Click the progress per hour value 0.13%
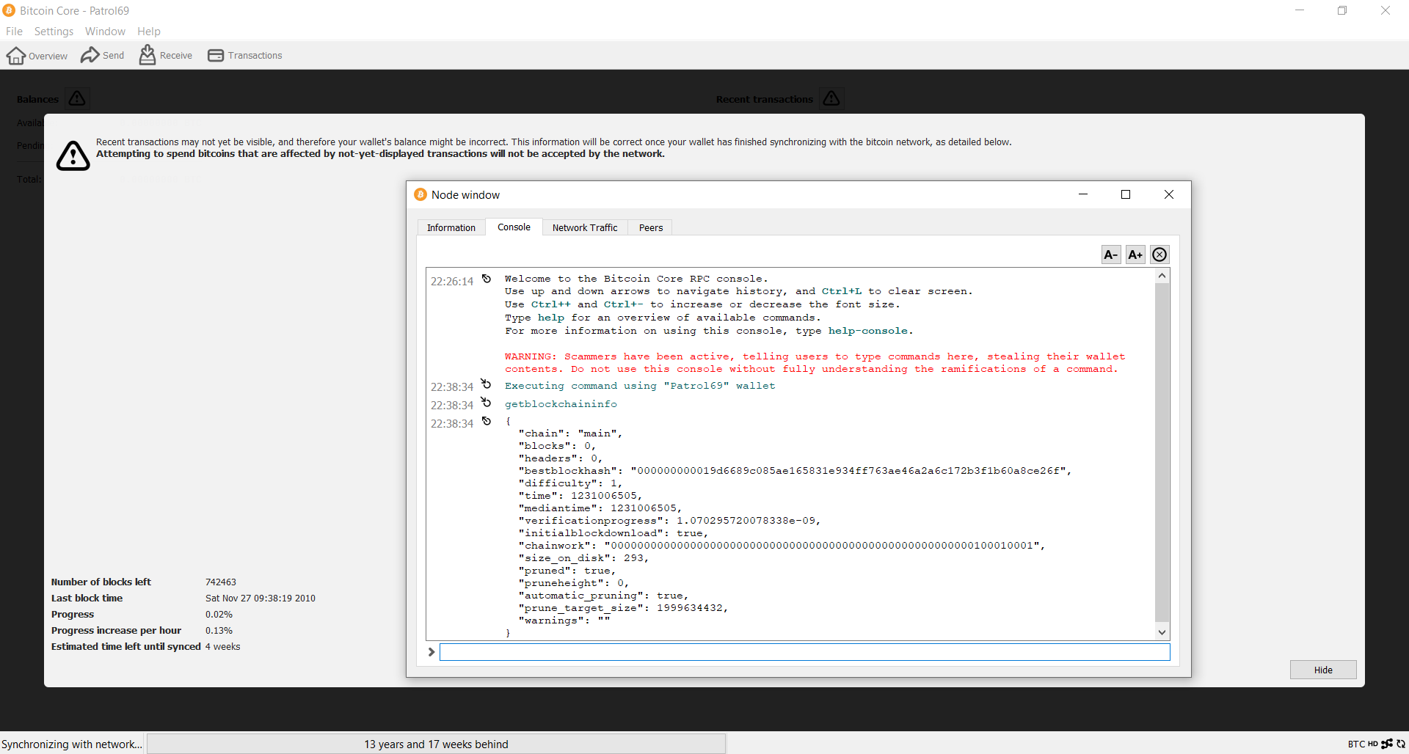The height and width of the screenshot is (754, 1409). click(219, 631)
